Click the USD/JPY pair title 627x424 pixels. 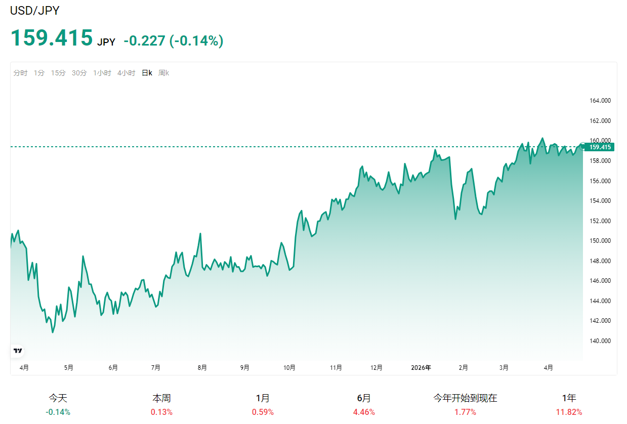click(x=34, y=11)
